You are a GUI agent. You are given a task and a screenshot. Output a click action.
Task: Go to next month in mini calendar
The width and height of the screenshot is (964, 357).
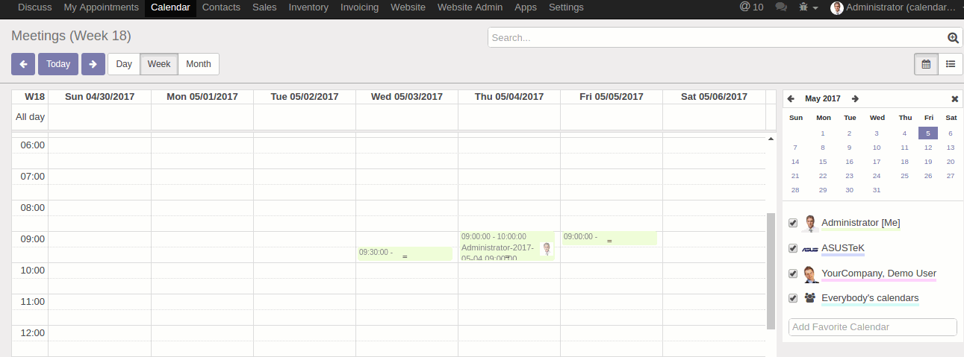pyautogui.click(x=855, y=98)
